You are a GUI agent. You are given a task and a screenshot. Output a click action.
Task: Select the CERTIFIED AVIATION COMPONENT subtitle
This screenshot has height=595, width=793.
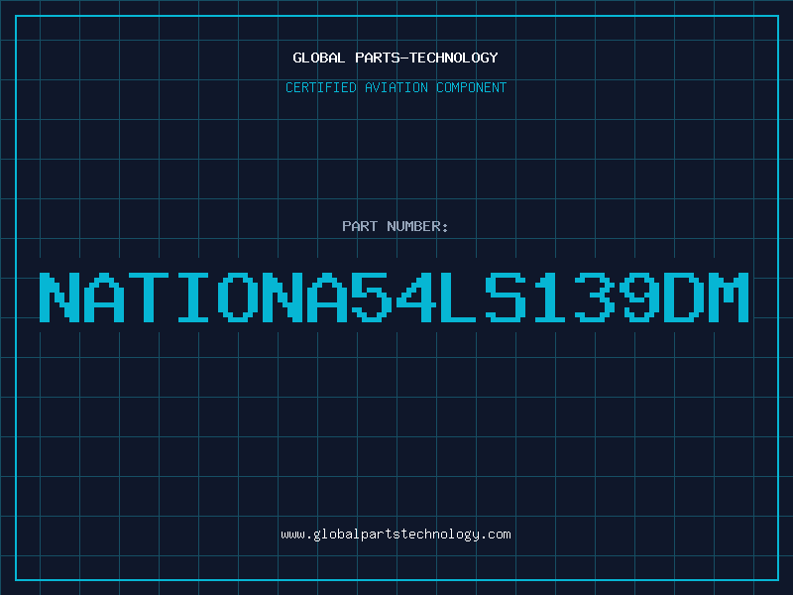(396, 87)
